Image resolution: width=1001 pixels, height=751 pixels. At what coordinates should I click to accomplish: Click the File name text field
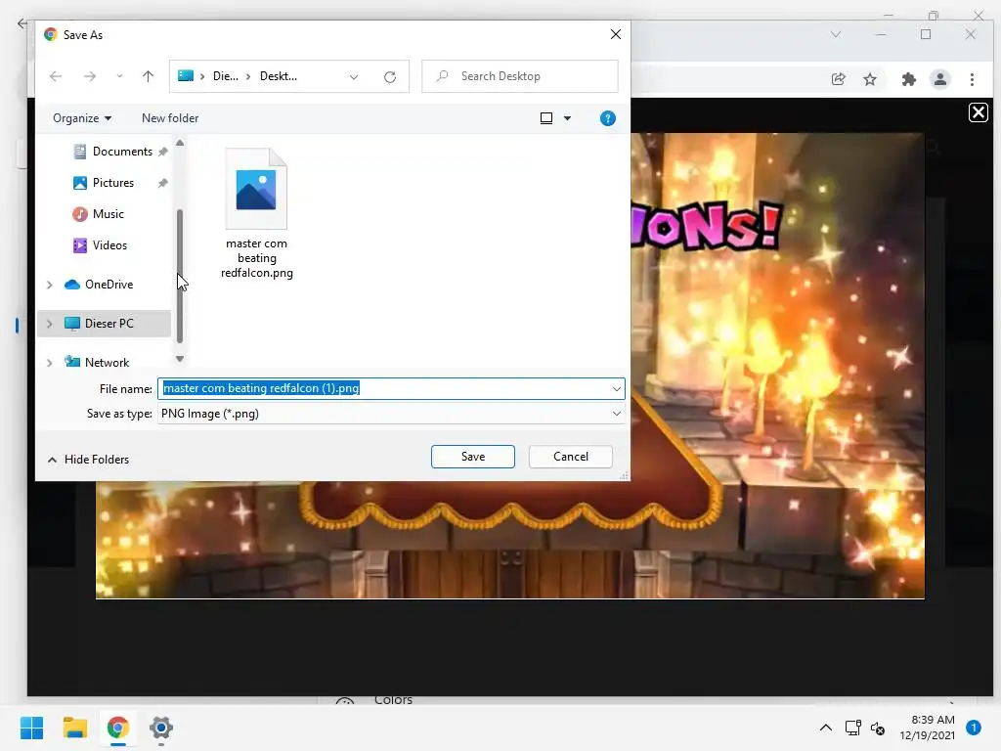click(383, 388)
